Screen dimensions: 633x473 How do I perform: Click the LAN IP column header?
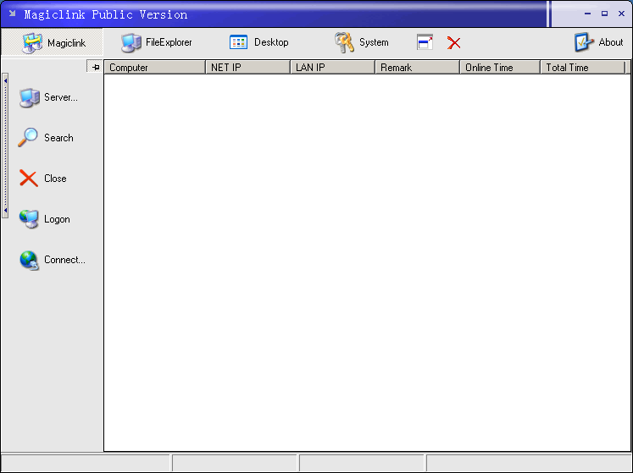point(332,68)
